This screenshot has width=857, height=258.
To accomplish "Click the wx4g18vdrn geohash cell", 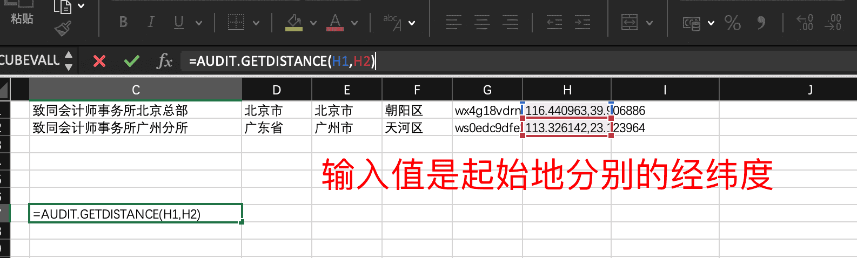I will [487, 110].
